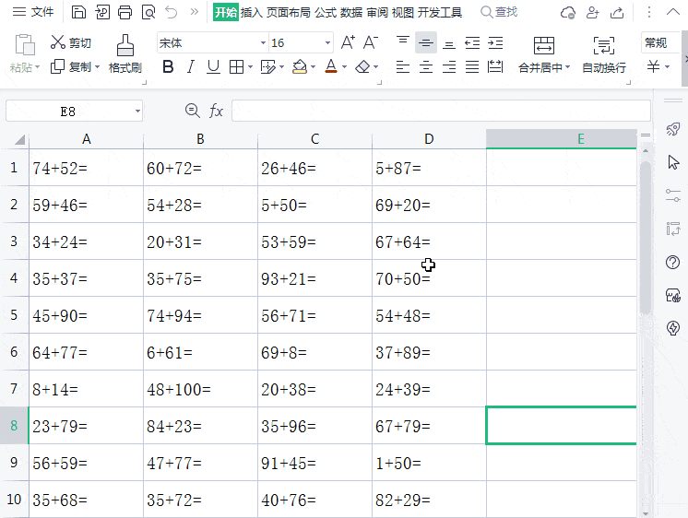Click the selection arrow icon in sidebar
The width and height of the screenshot is (688, 518).
pos(673,162)
